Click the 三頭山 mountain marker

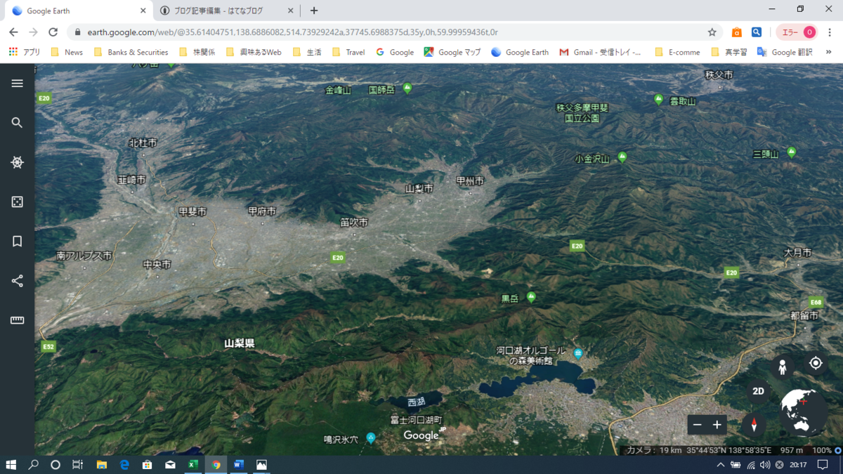pos(792,152)
